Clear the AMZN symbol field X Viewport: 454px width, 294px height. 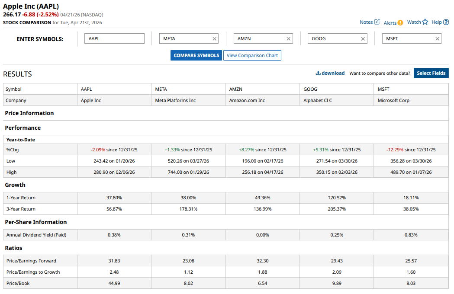pos(289,39)
